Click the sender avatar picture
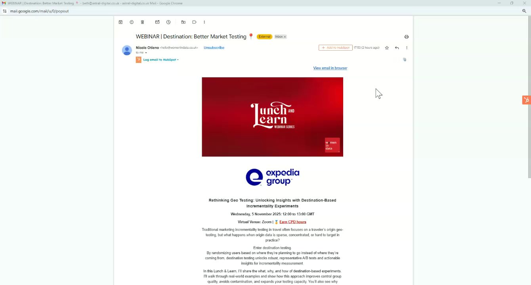 (x=127, y=50)
